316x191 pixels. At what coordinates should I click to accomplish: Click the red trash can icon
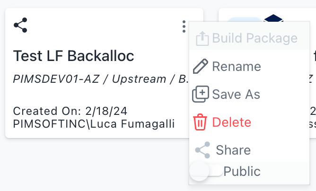coord(201,122)
